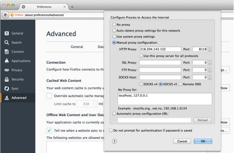Select the No proxy radio option
This screenshot has height=153, width=234.
pyautogui.click(x=114, y=24)
